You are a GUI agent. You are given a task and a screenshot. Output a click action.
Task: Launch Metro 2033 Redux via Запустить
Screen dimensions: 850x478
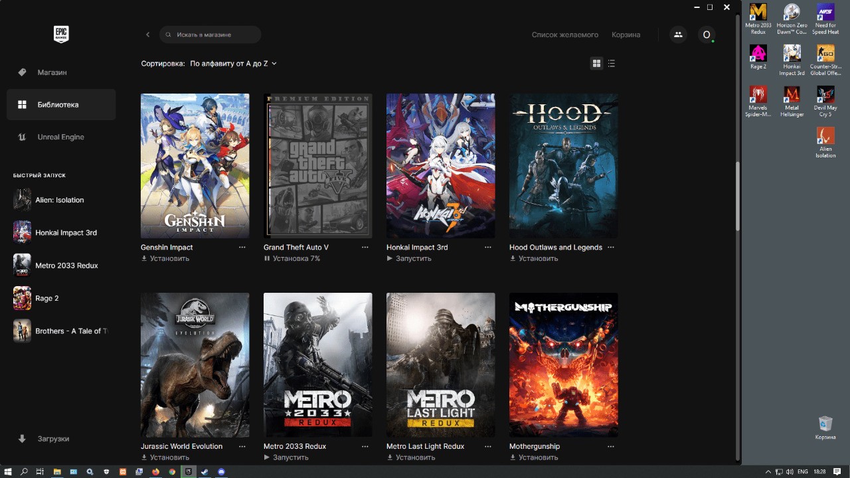pyautogui.click(x=286, y=457)
